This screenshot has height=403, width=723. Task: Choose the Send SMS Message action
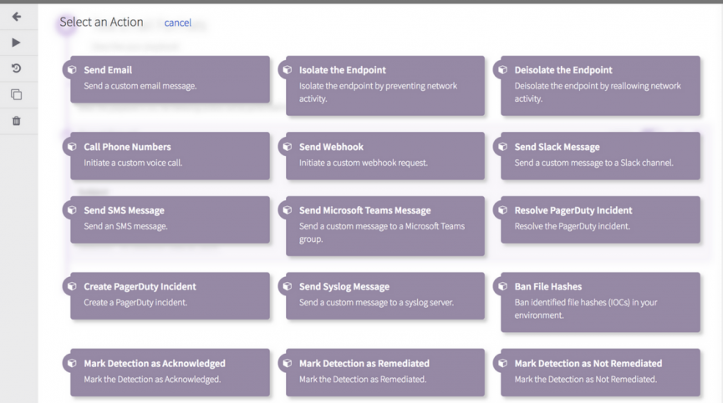pyautogui.click(x=170, y=219)
